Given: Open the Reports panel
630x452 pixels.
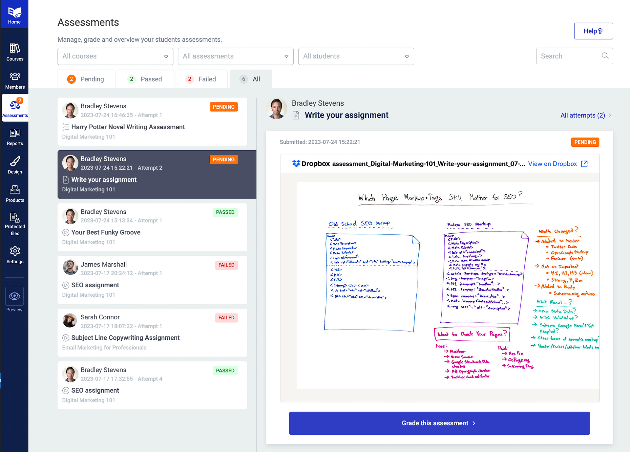Looking at the screenshot, I should point(14,136).
